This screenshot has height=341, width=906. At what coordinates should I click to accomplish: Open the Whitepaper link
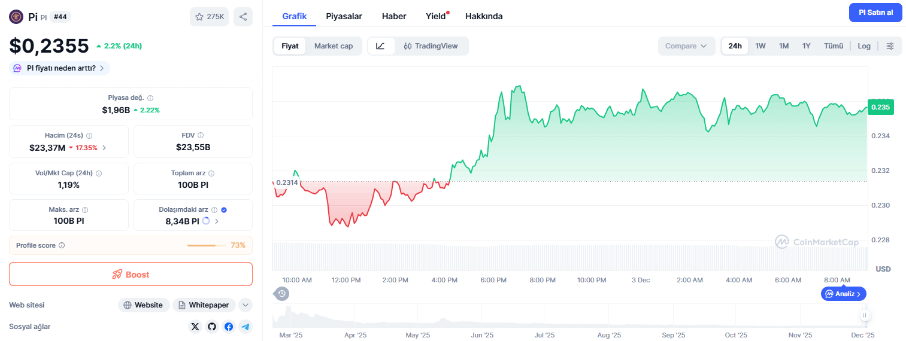[x=204, y=305]
